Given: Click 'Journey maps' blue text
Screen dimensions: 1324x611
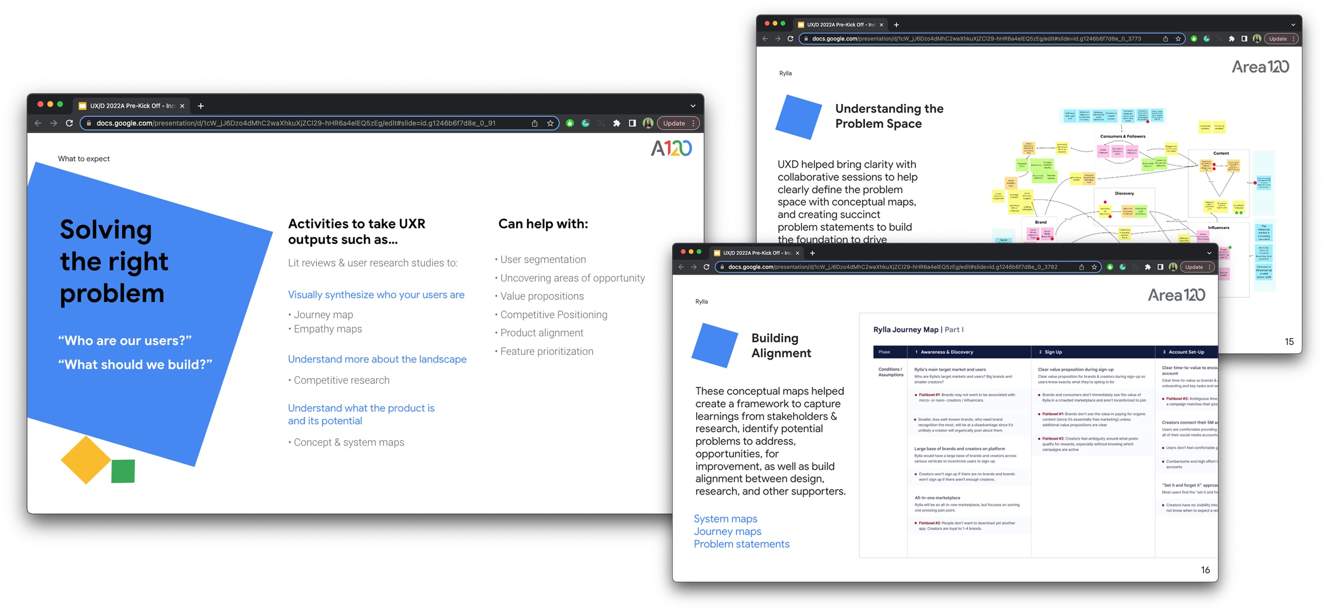Looking at the screenshot, I should pyautogui.click(x=727, y=531).
